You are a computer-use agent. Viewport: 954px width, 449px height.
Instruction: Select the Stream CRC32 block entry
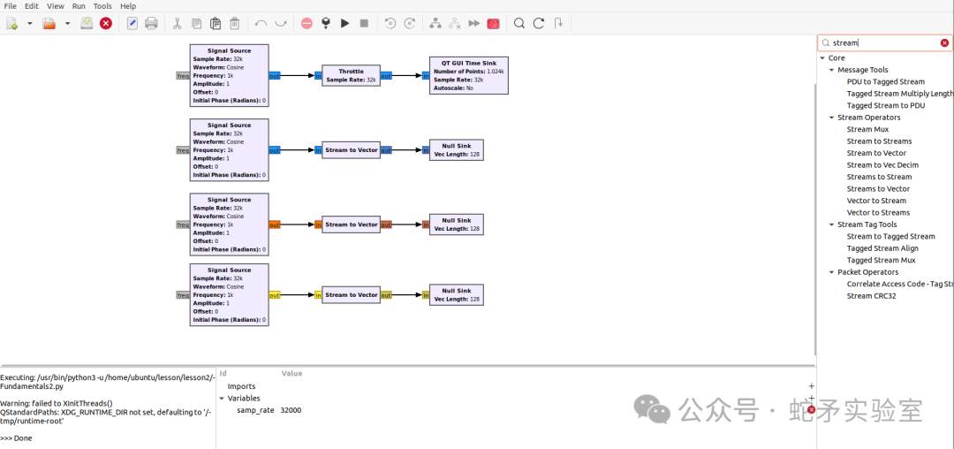(x=871, y=296)
